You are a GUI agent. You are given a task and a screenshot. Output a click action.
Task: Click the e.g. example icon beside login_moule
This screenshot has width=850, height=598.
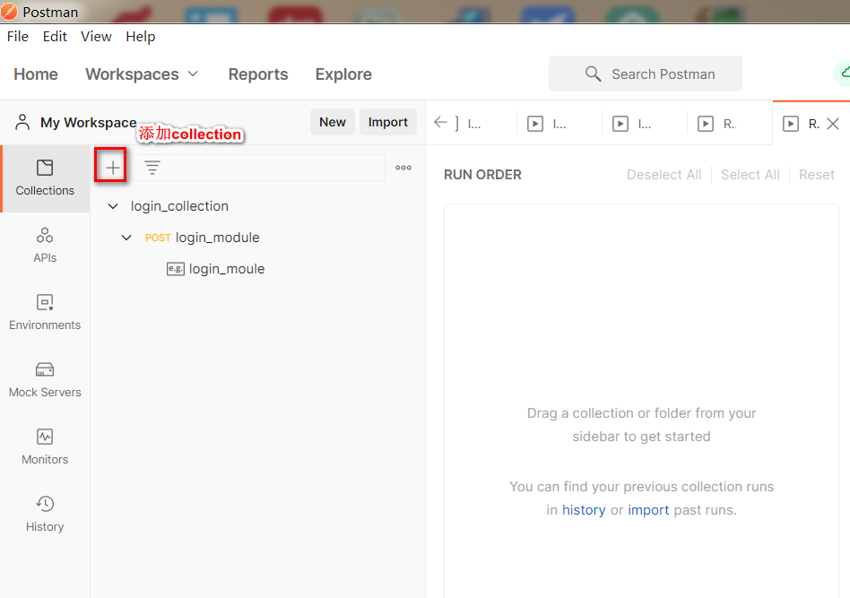click(175, 268)
